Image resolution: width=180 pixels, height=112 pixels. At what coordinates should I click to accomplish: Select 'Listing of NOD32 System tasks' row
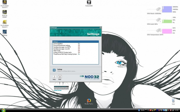pyautogui.click(x=75, y=52)
